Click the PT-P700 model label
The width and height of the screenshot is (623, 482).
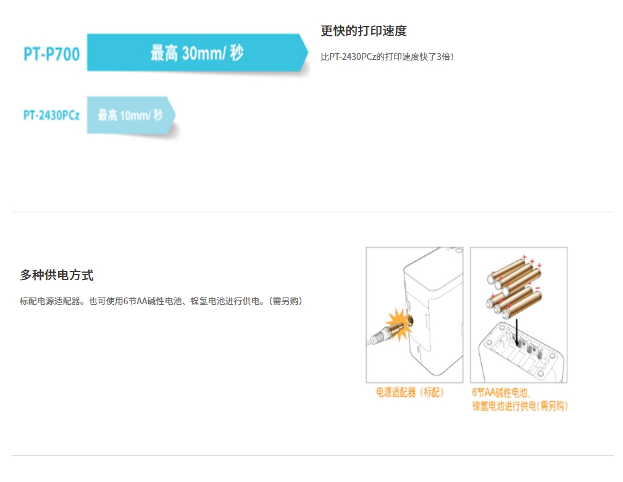(52, 54)
